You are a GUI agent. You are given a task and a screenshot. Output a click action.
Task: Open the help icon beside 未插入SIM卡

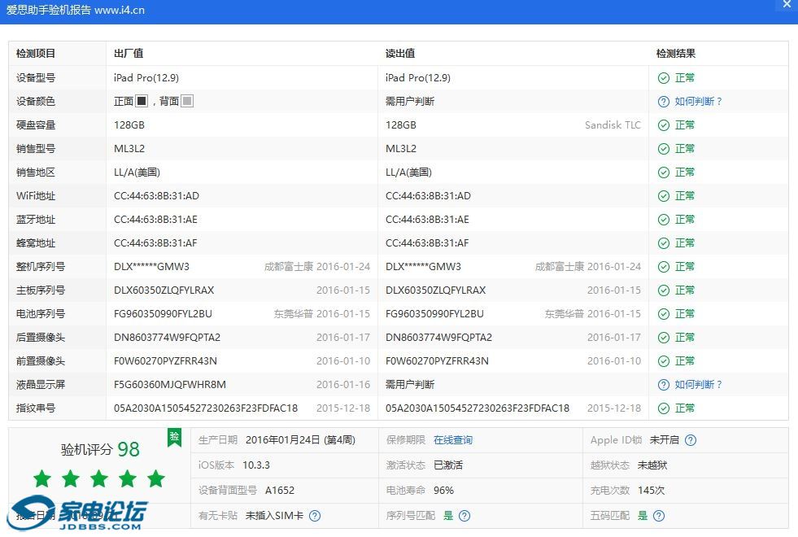tap(315, 516)
